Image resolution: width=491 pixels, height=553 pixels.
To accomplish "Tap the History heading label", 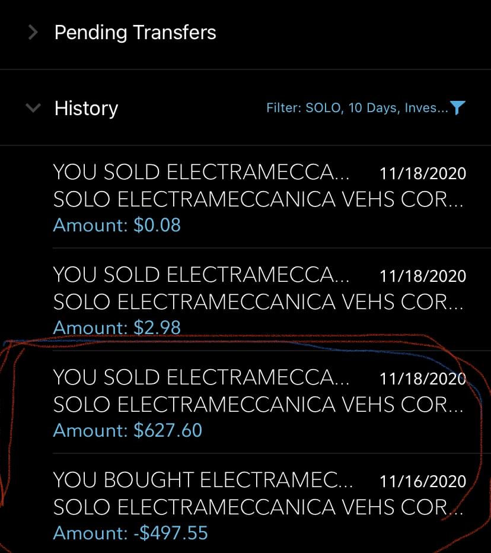I will pos(86,109).
